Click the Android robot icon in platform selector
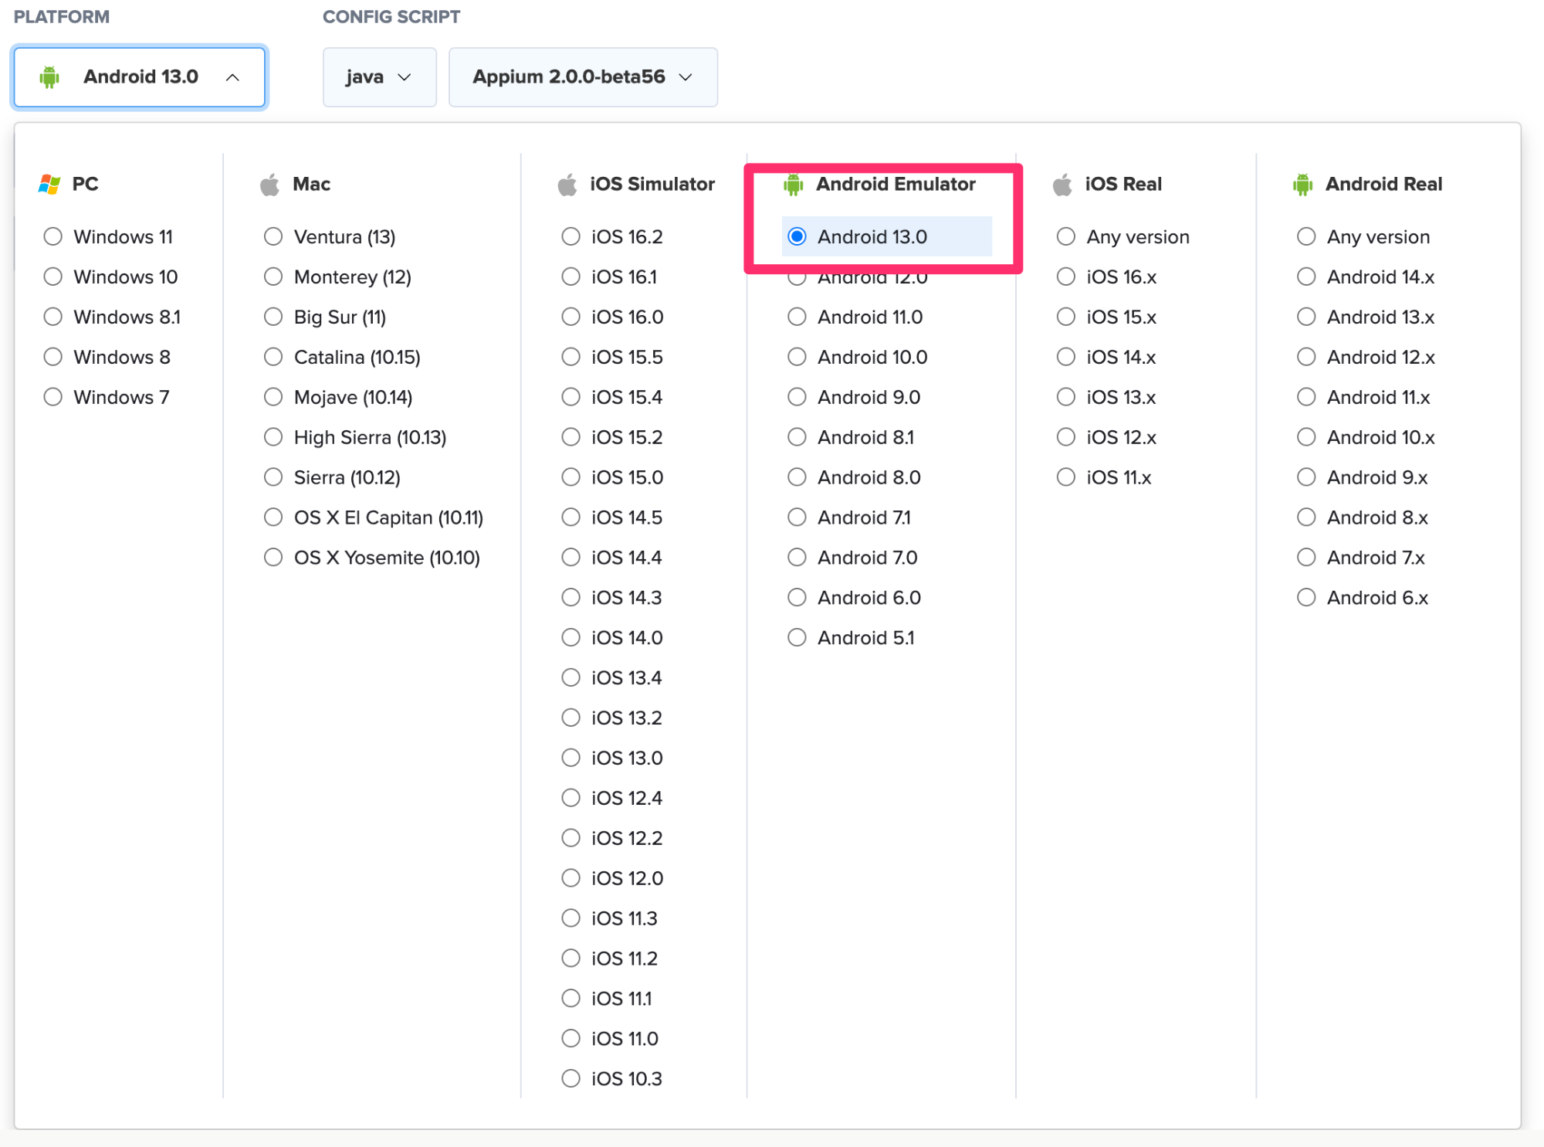Image resolution: width=1544 pixels, height=1147 pixels. (49, 77)
